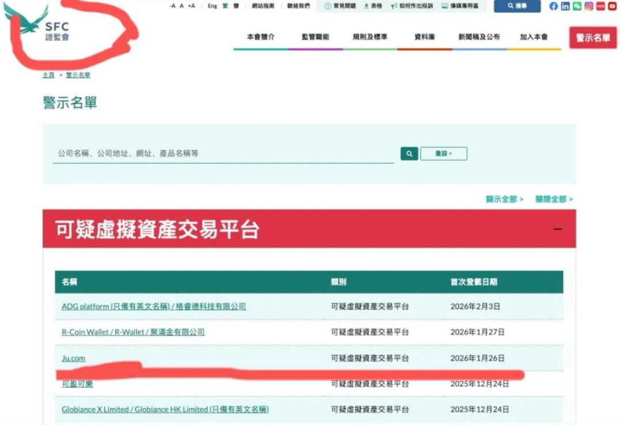622x425 pixels.
Task: Open the Facebook social icon
Action: [x=553, y=6]
